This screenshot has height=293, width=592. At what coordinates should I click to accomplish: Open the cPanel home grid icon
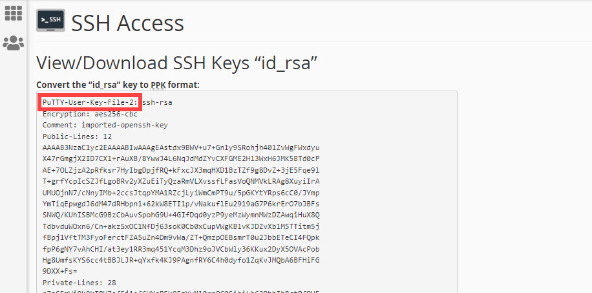[13, 12]
